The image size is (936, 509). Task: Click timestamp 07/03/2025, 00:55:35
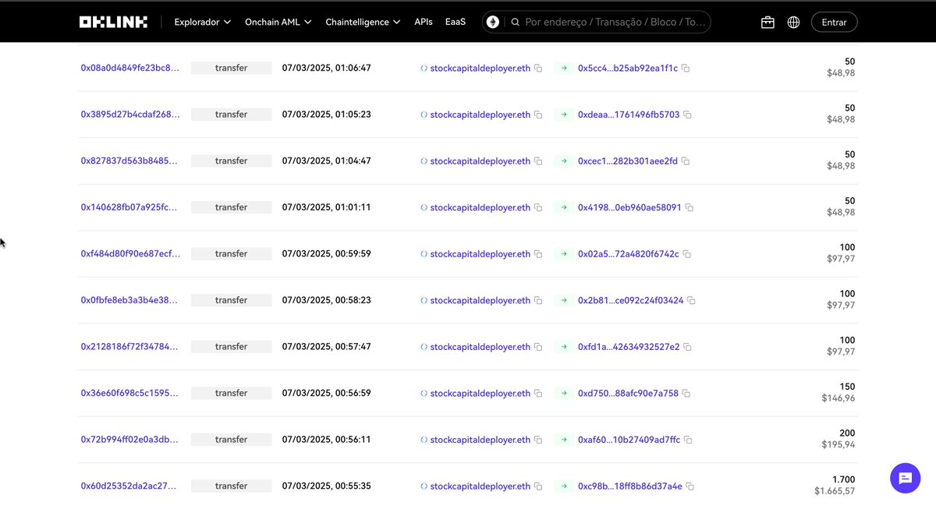(326, 486)
